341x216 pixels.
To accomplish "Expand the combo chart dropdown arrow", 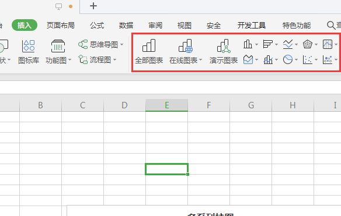I will 276,59.
